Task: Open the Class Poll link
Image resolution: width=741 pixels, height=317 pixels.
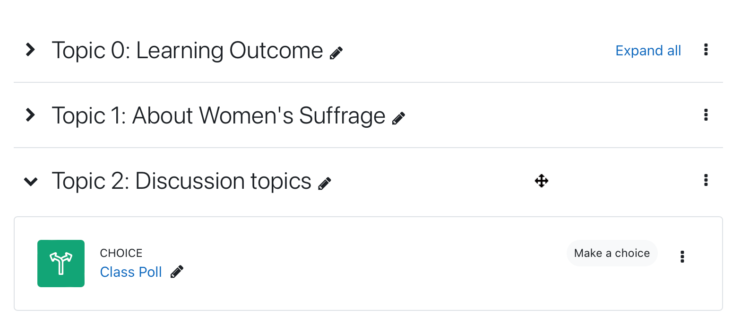Action: pyautogui.click(x=131, y=272)
